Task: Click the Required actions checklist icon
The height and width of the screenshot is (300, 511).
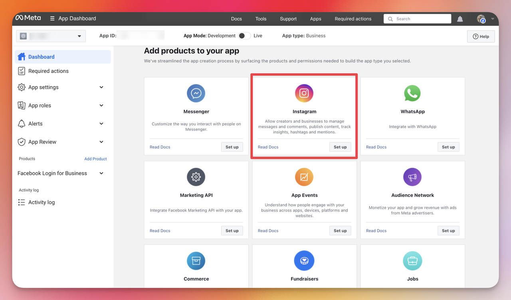Action: coord(22,71)
